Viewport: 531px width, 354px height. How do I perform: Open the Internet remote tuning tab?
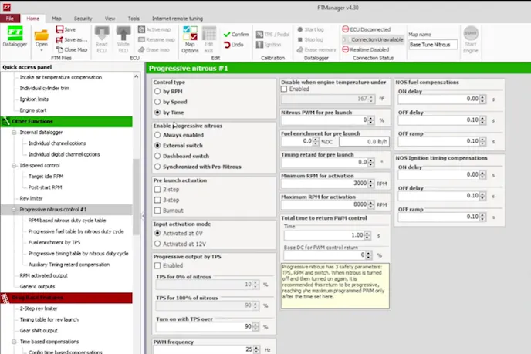(179, 17)
